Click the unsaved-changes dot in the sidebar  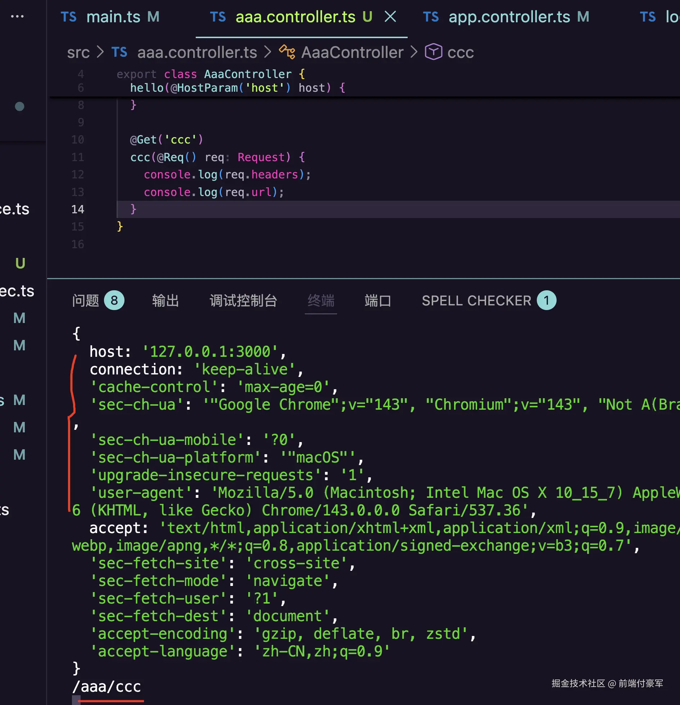coord(19,106)
